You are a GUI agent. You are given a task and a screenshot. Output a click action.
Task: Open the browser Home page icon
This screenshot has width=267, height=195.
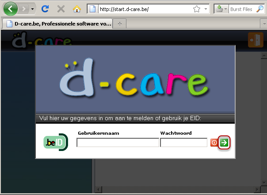point(77,9)
